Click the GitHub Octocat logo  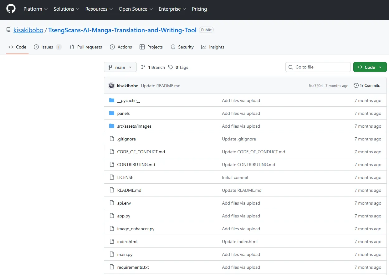pos(11,9)
